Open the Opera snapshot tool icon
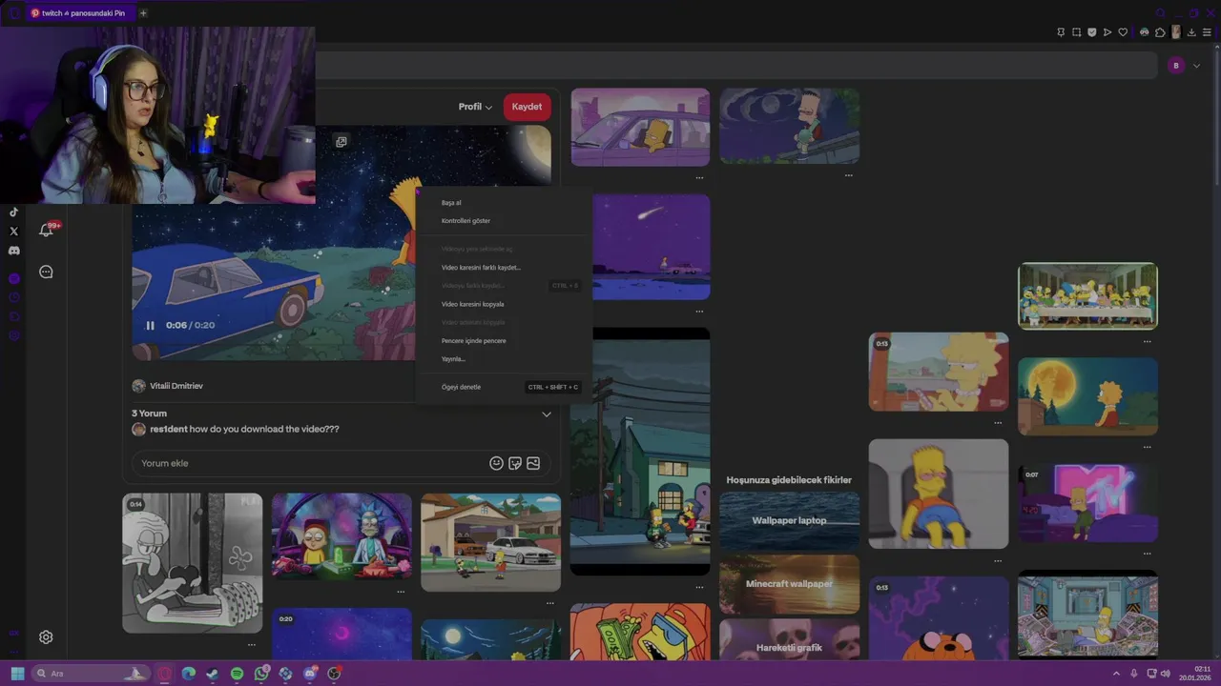Viewport: 1221px width, 686px height. [1077, 32]
